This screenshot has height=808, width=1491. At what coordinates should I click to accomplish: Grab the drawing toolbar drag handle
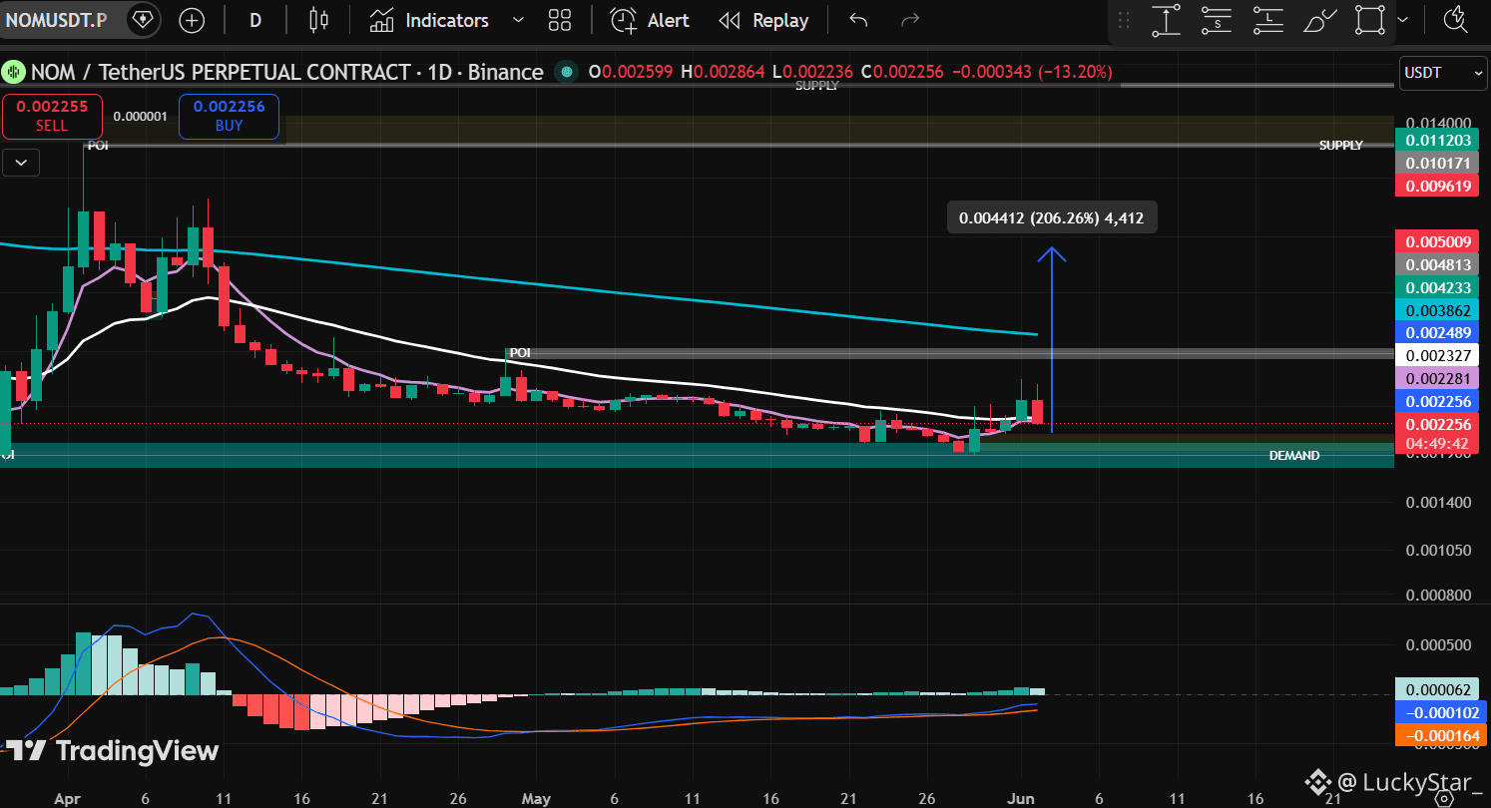tap(1125, 20)
